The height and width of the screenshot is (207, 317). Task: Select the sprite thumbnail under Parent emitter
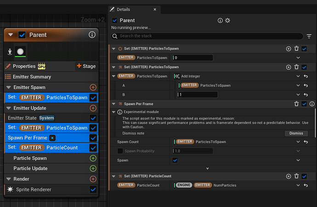coord(20,52)
